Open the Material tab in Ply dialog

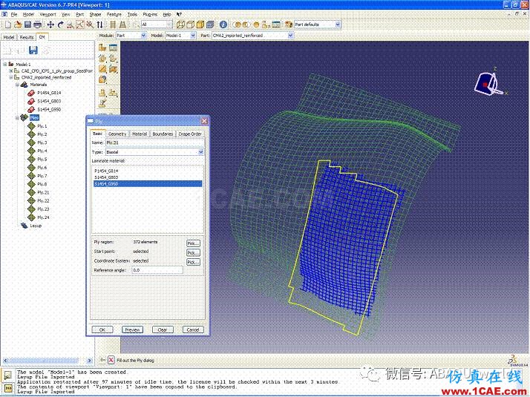[x=140, y=134]
